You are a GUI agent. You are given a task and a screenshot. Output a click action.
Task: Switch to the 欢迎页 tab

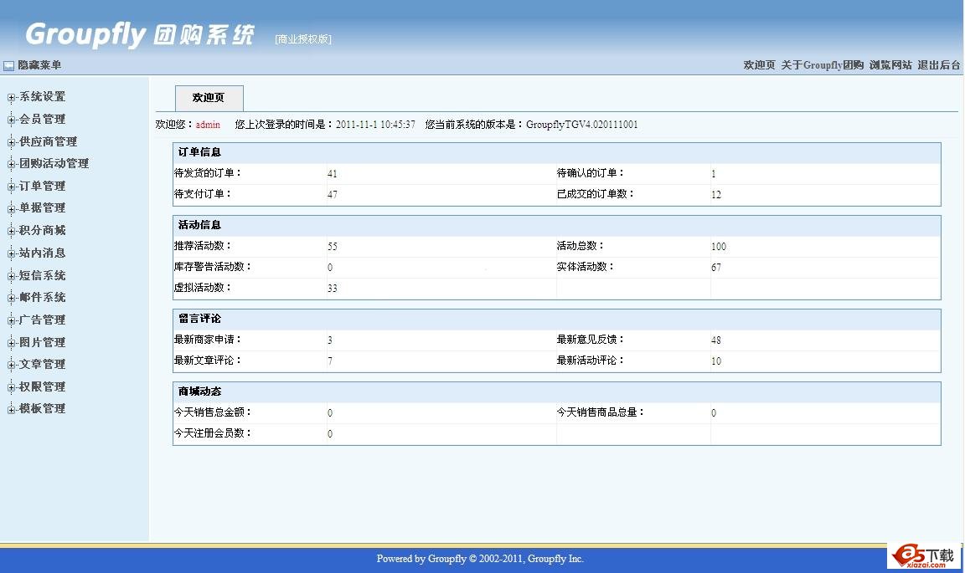(x=209, y=98)
